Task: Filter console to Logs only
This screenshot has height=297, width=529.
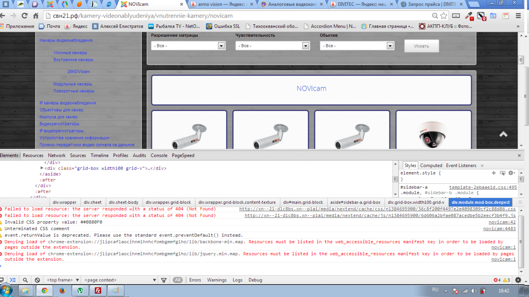Action: pyautogui.click(x=238, y=280)
